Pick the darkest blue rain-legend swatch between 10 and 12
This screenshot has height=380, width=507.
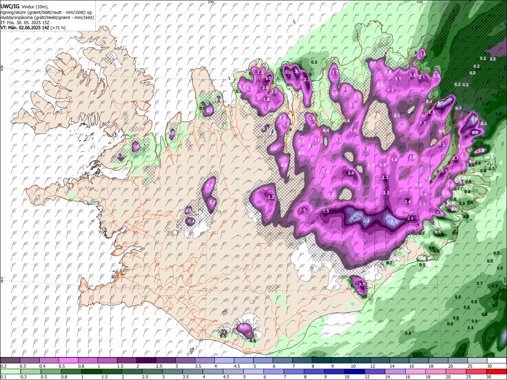click(x=355, y=372)
